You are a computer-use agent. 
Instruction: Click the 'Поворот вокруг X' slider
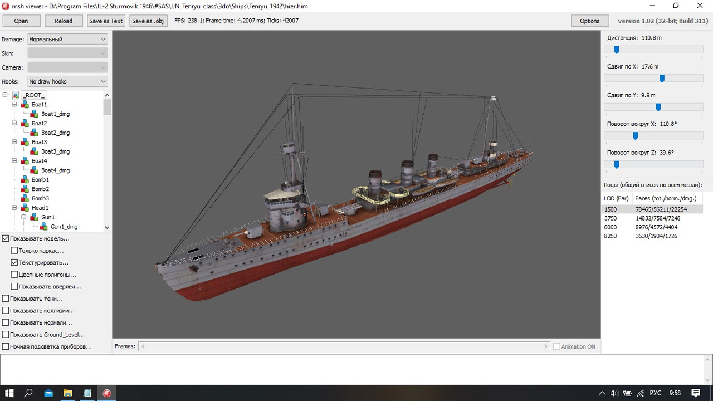coord(654,136)
